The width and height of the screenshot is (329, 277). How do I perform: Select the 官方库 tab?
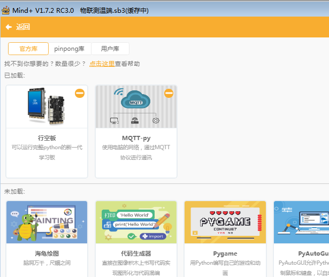(28, 49)
